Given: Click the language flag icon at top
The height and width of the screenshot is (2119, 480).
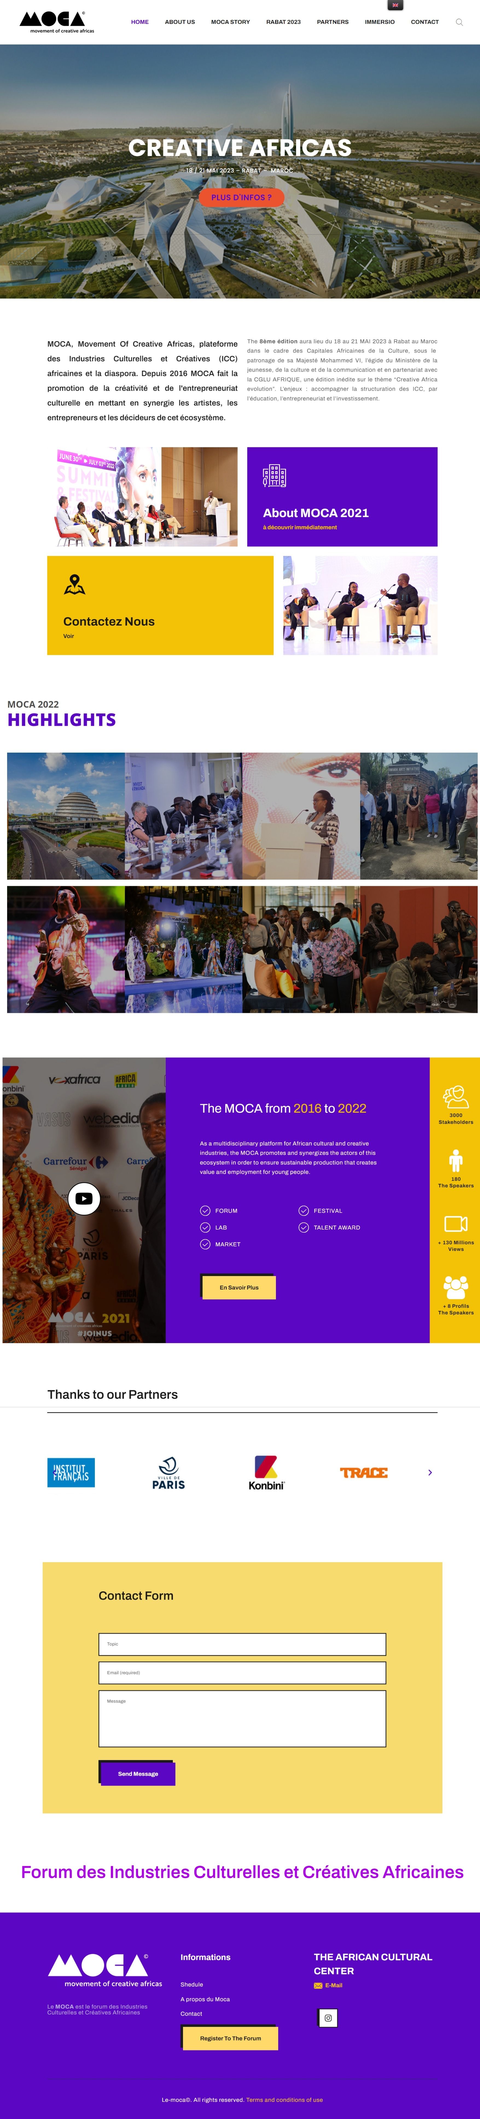Looking at the screenshot, I should [x=395, y=5].
